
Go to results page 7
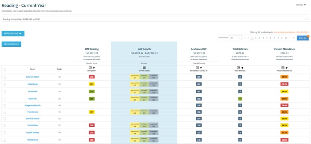click(275, 38)
